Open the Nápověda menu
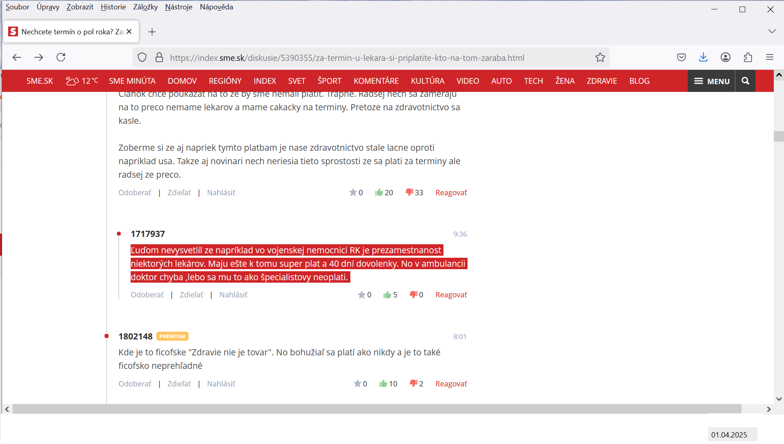Screen dimensions: 784x444 click(x=216, y=7)
